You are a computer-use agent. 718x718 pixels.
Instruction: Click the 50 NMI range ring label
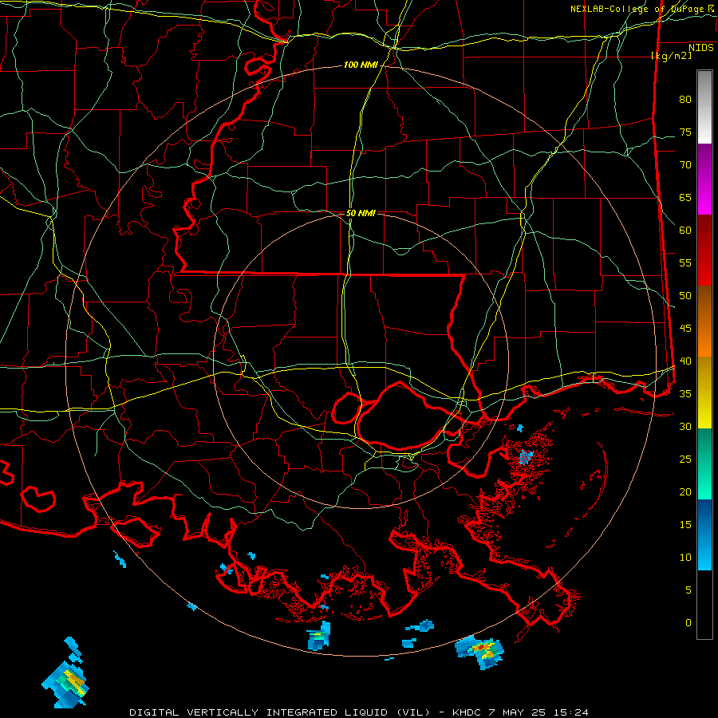(x=361, y=213)
